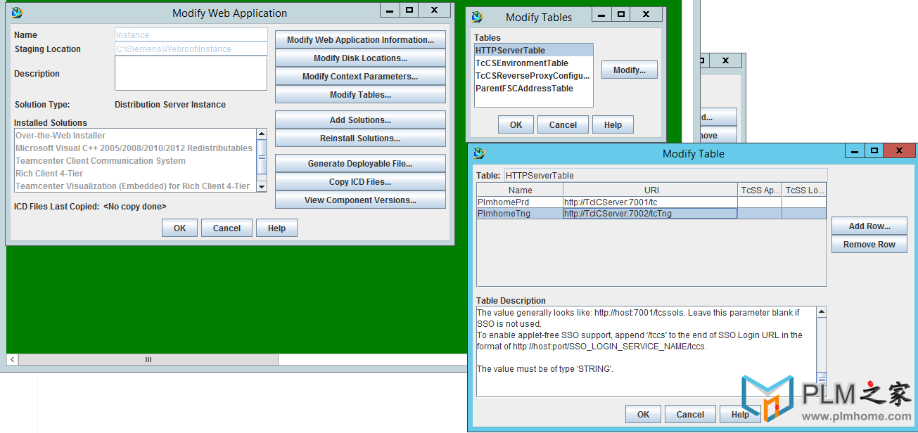Select TcCSReverseProxyConfiguration table entry
Viewport: 918px width, 433px height.
click(534, 76)
